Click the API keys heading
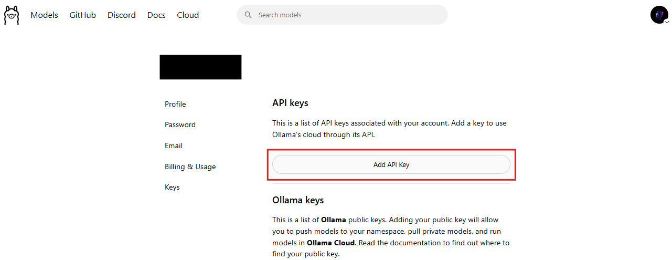The image size is (672, 260). tap(290, 103)
